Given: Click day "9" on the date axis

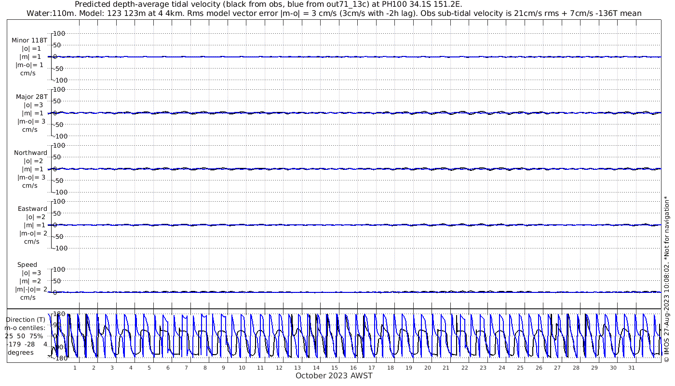Looking at the screenshot, I should [223, 368].
